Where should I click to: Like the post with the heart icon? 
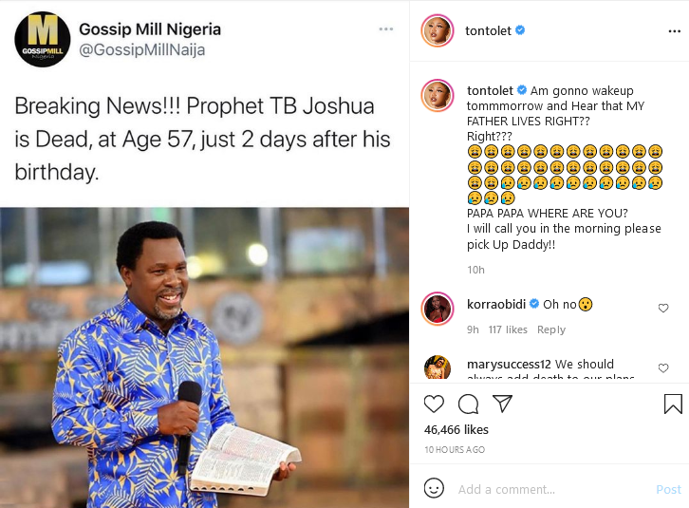click(434, 404)
